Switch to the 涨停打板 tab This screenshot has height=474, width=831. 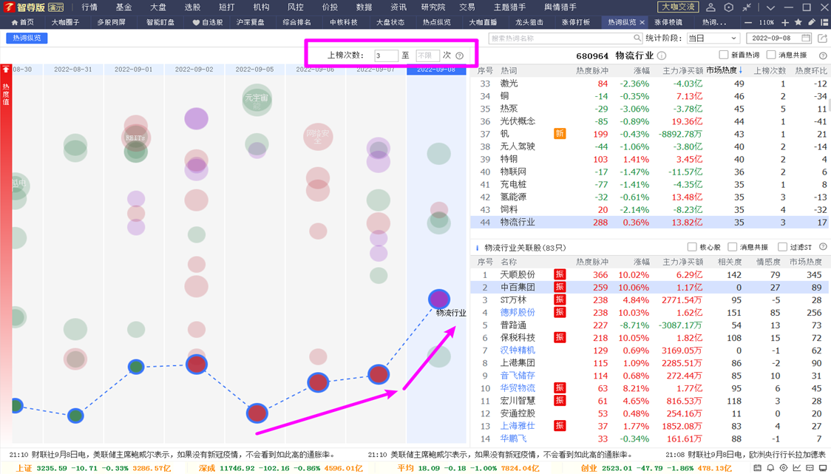(x=576, y=22)
